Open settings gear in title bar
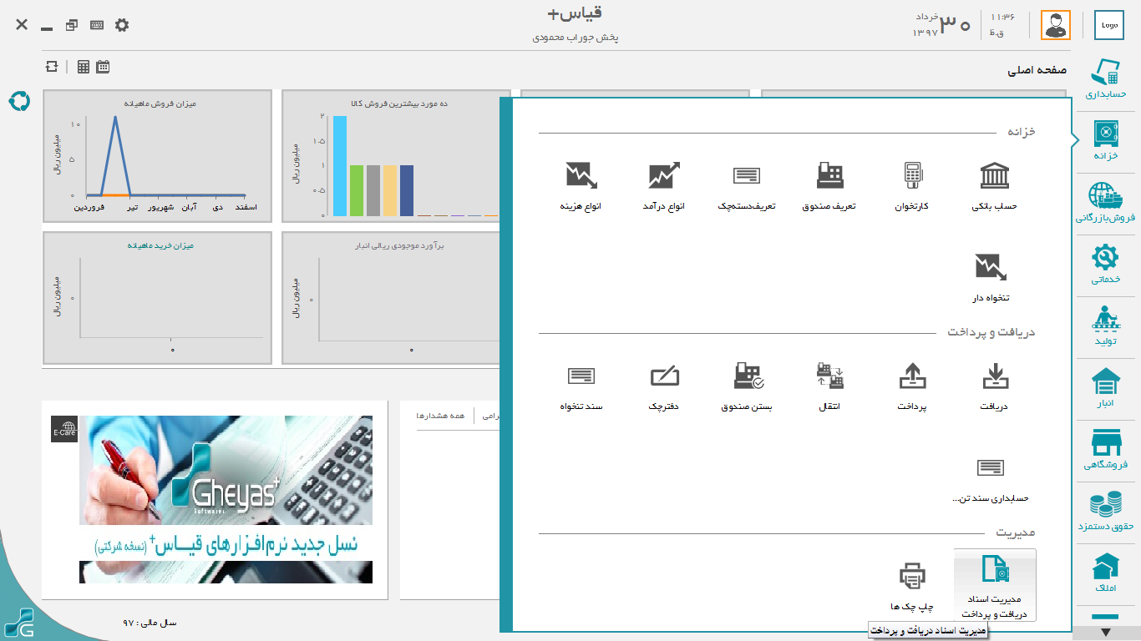The image size is (1141, 641). click(122, 25)
